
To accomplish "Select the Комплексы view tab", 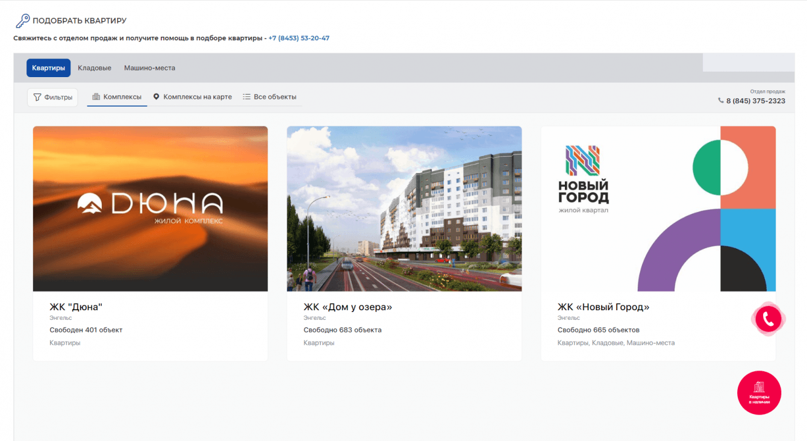I will pos(117,97).
